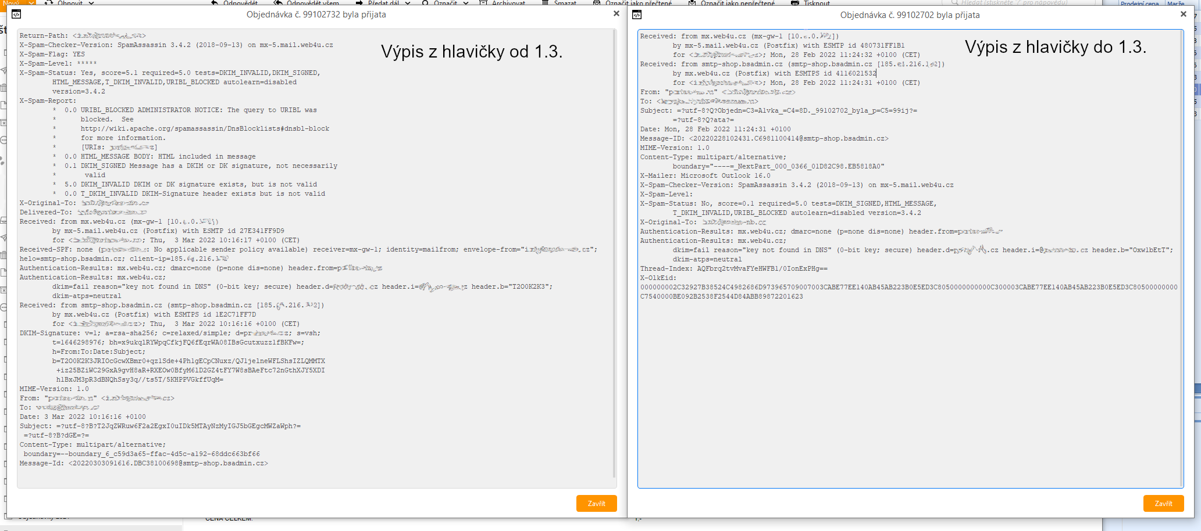Click the 'Received-SPF: none' line
This screenshot has width=1201, height=531.
point(308,249)
